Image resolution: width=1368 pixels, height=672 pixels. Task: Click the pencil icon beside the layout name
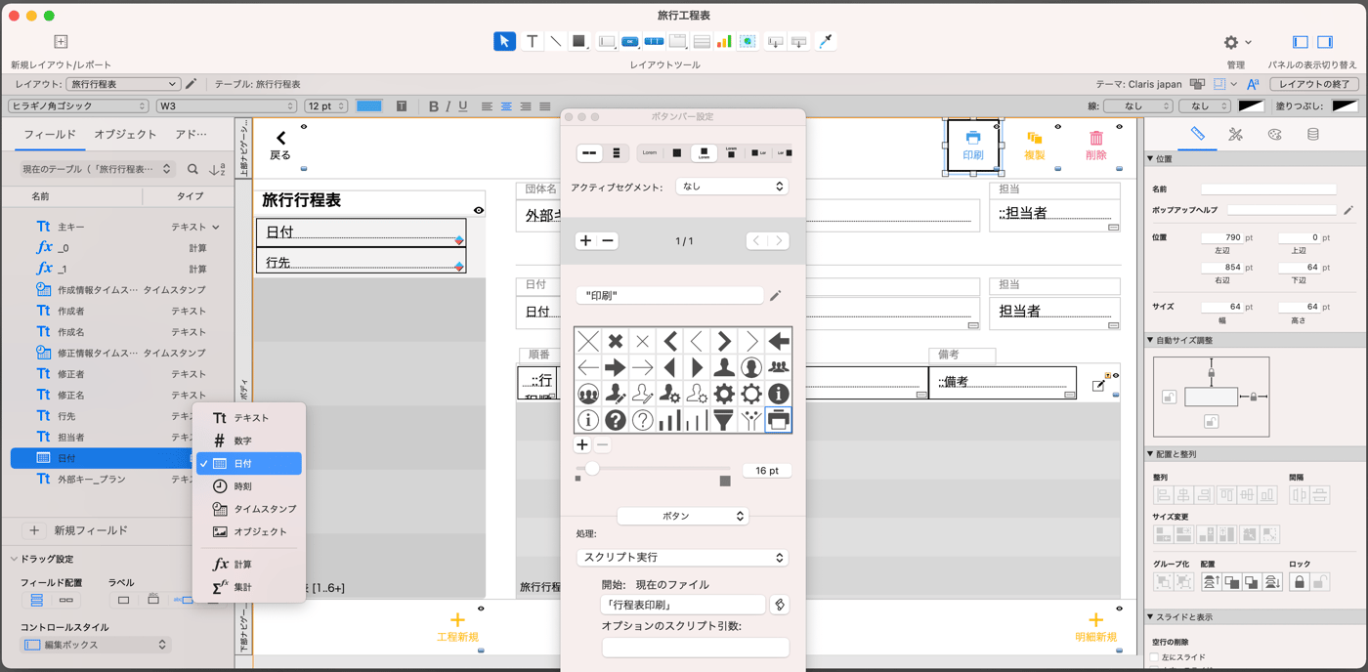[x=192, y=84]
